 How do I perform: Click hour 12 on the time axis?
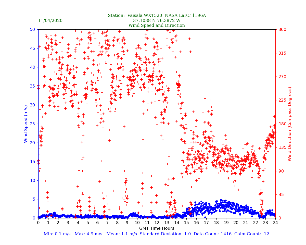(x=157, y=223)
